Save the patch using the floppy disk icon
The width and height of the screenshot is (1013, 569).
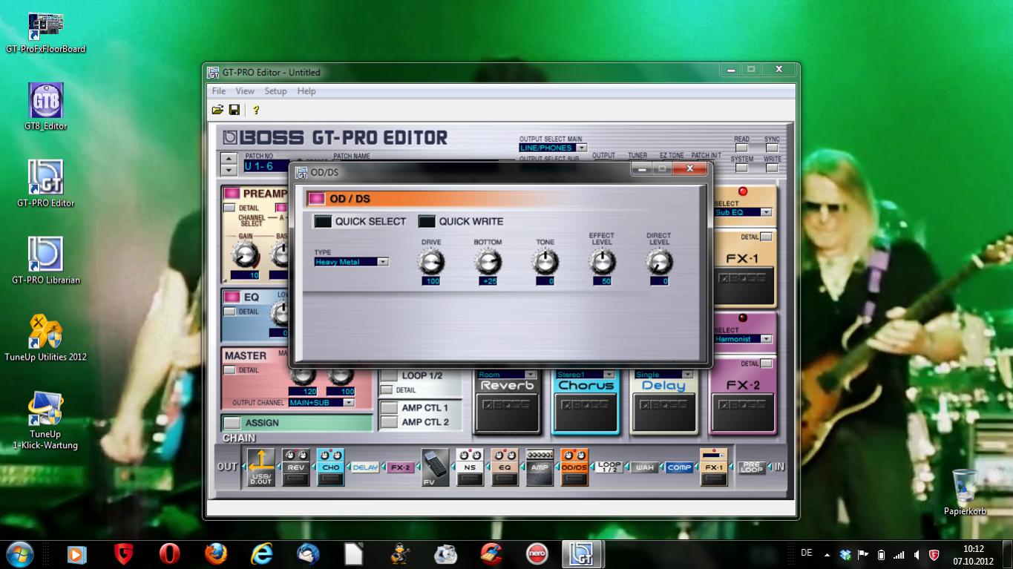click(x=235, y=110)
